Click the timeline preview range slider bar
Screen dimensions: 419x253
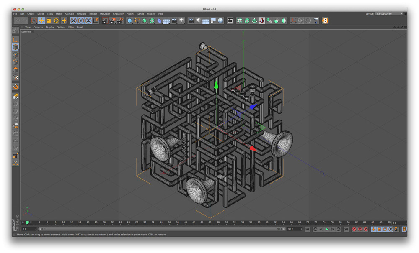tap(162, 229)
